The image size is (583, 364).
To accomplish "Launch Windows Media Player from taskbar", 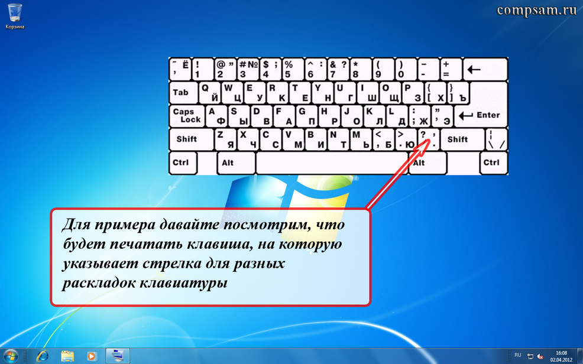I will pyautogui.click(x=91, y=356).
